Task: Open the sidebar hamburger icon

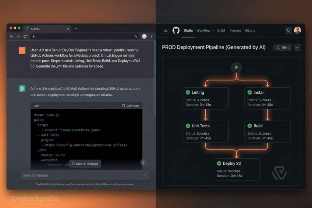Action: click(x=165, y=30)
